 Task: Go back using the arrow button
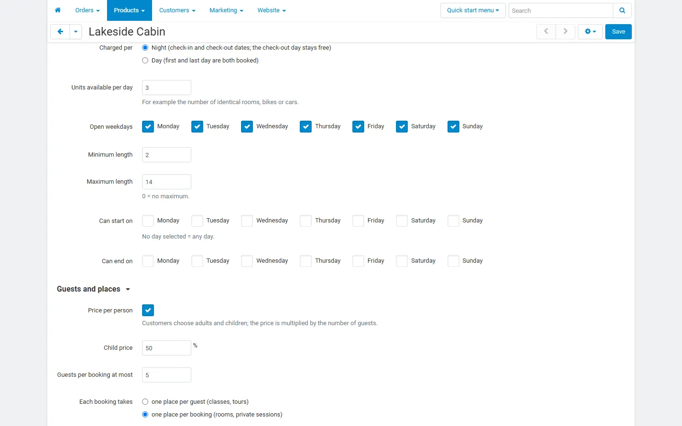pos(60,32)
